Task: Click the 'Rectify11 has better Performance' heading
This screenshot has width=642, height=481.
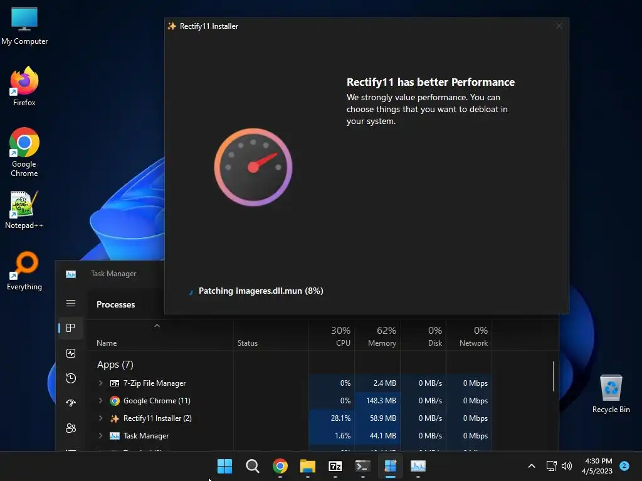Action: [x=431, y=82]
